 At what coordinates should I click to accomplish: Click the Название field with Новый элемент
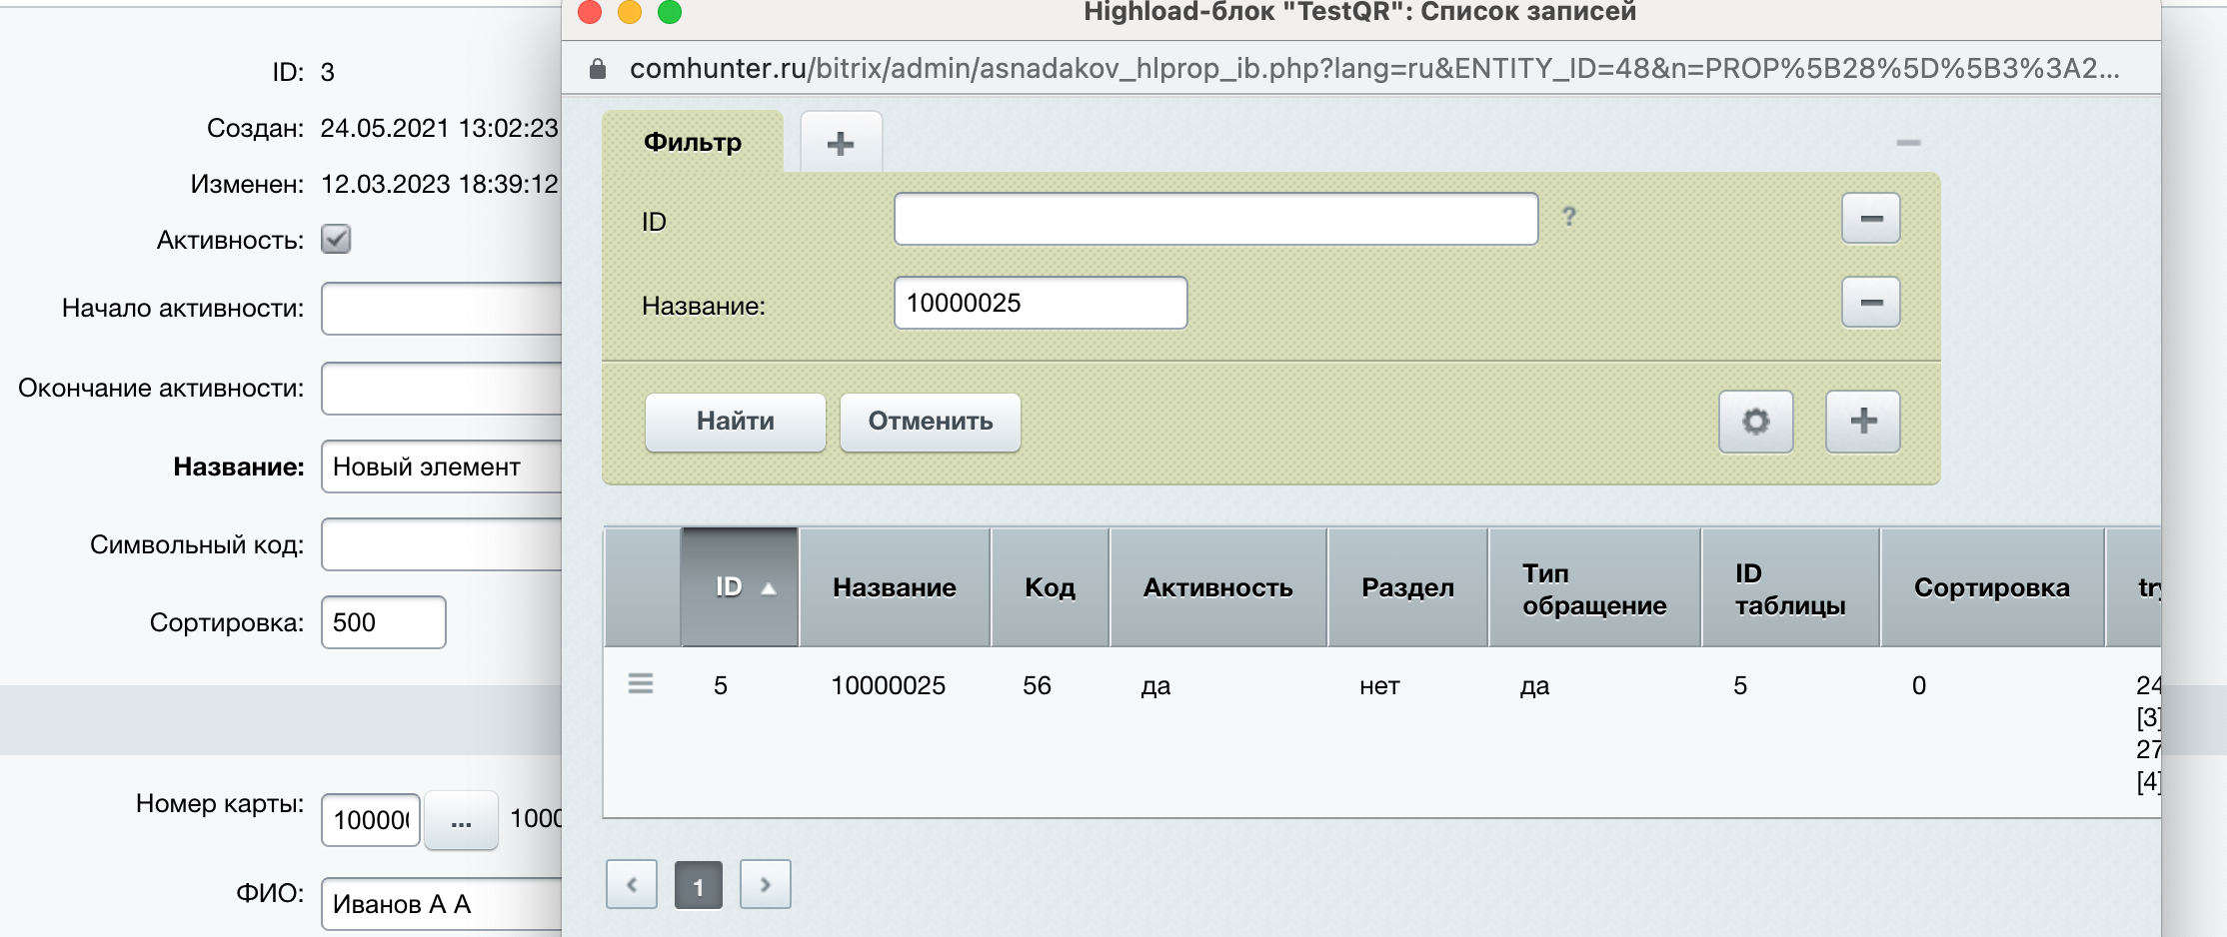point(442,467)
